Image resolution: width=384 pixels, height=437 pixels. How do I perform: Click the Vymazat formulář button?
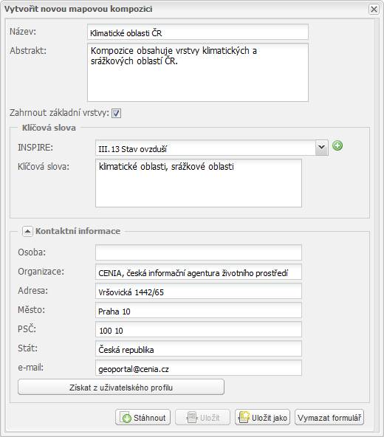(x=329, y=417)
